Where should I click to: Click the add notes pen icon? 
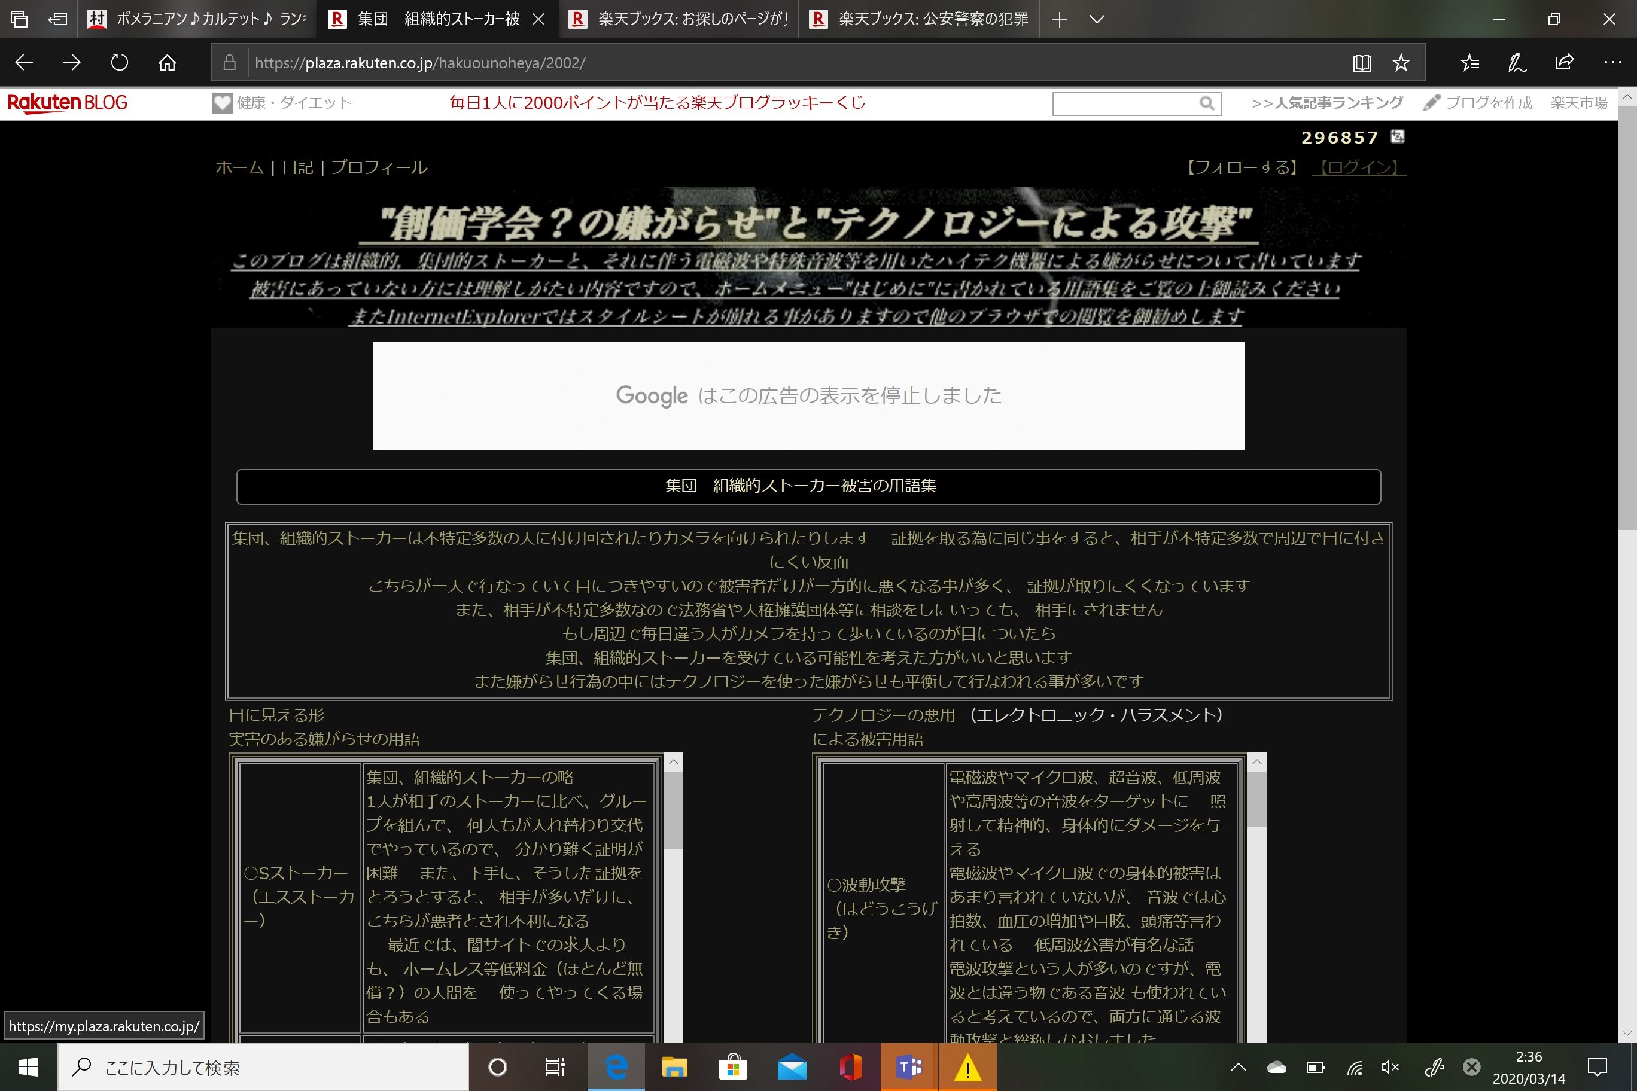click(x=1517, y=63)
